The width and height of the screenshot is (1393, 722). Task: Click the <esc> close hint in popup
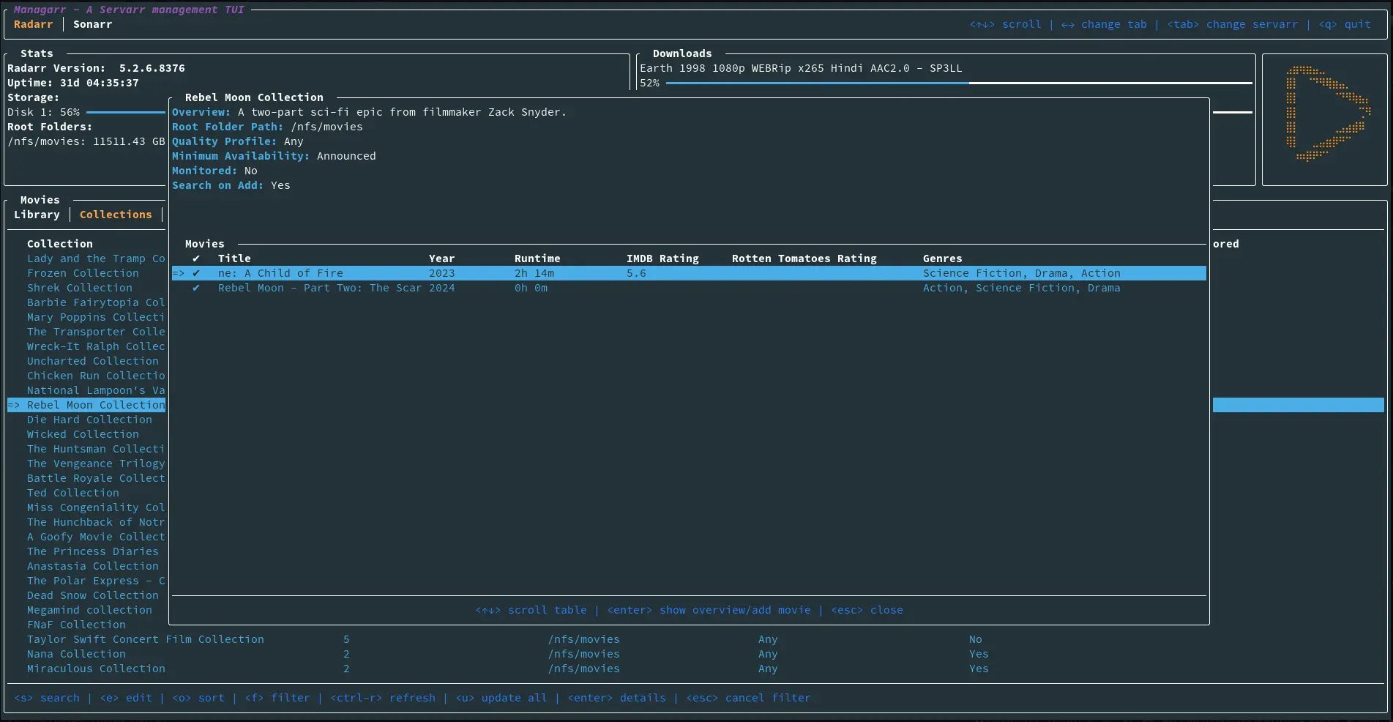coord(867,610)
